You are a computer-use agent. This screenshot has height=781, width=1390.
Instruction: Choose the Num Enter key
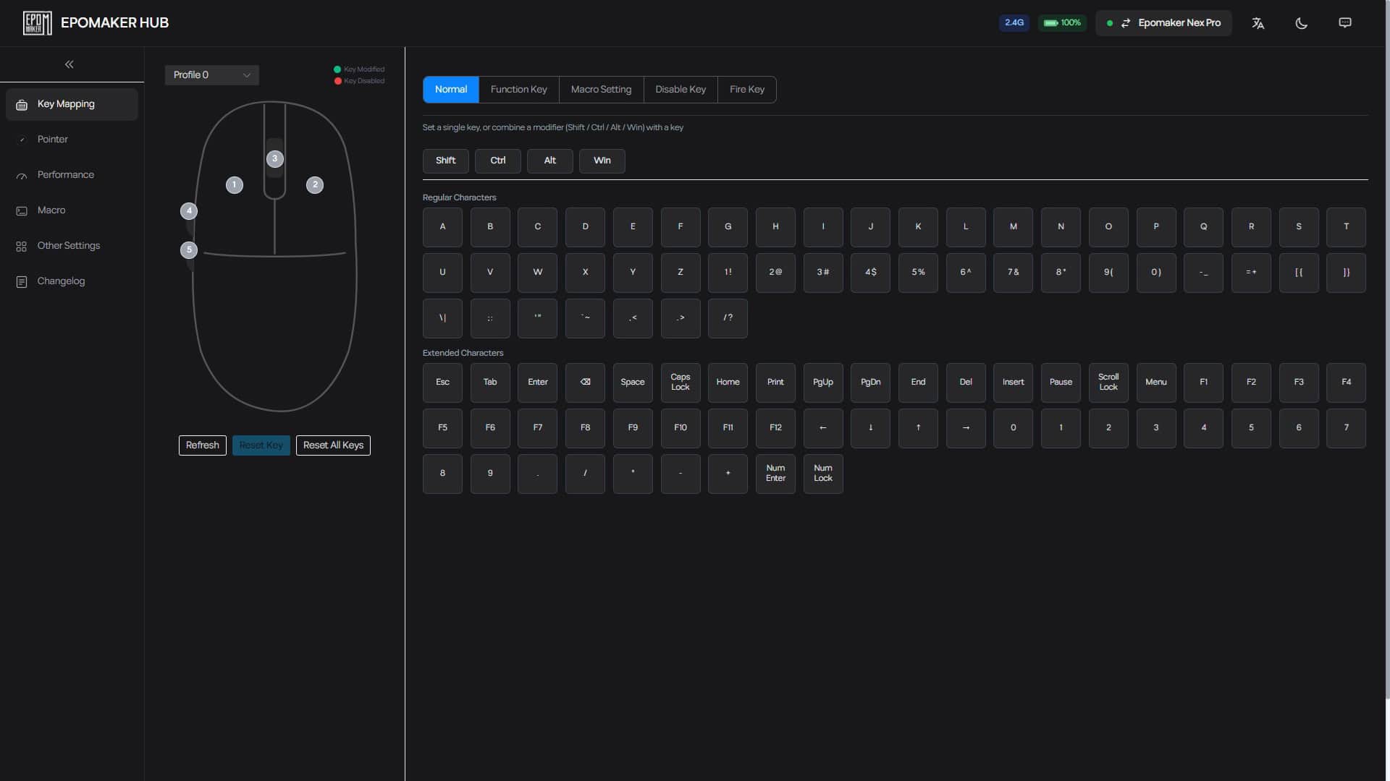775,474
